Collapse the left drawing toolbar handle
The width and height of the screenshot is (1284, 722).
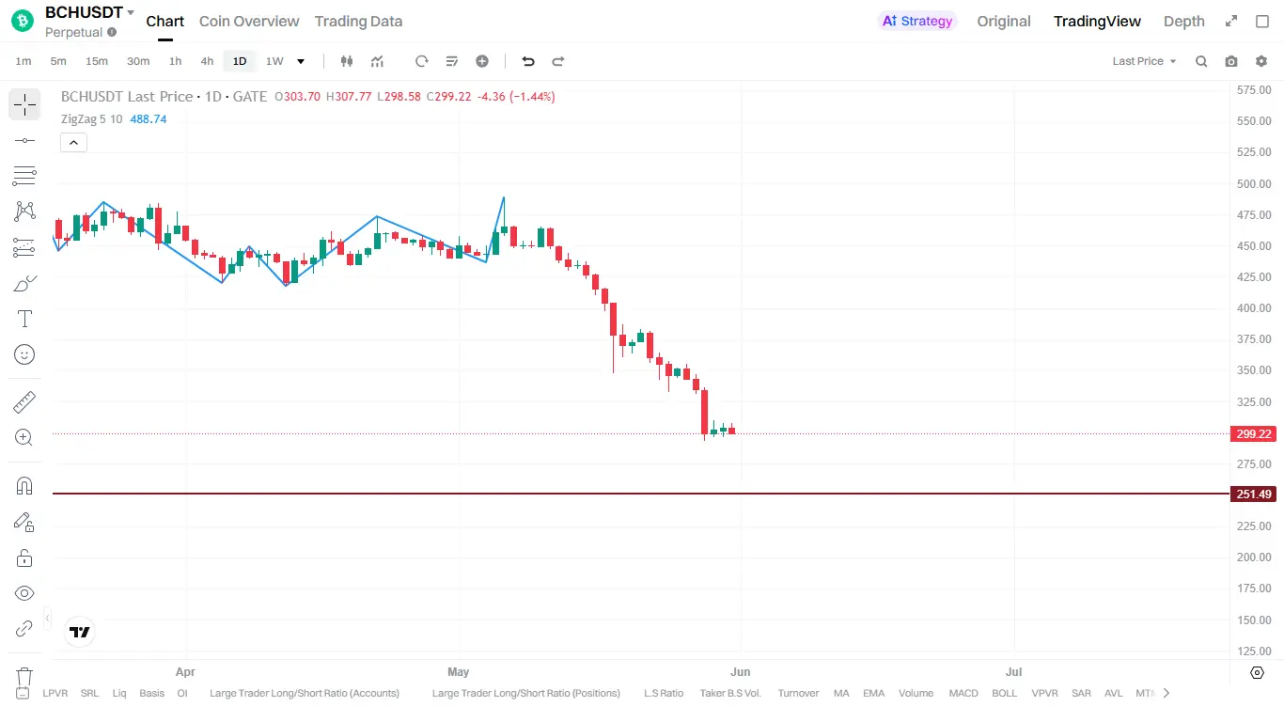(48, 618)
